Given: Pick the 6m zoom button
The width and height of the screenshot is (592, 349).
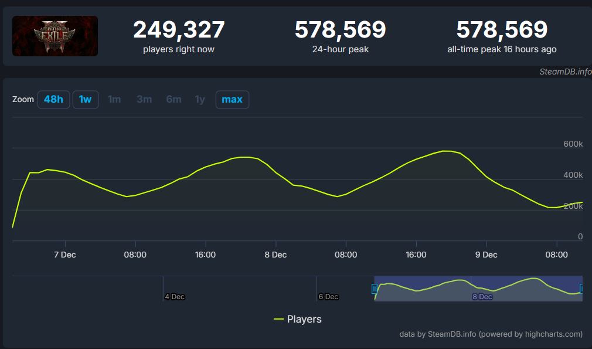Looking at the screenshot, I should tap(173, 99).
